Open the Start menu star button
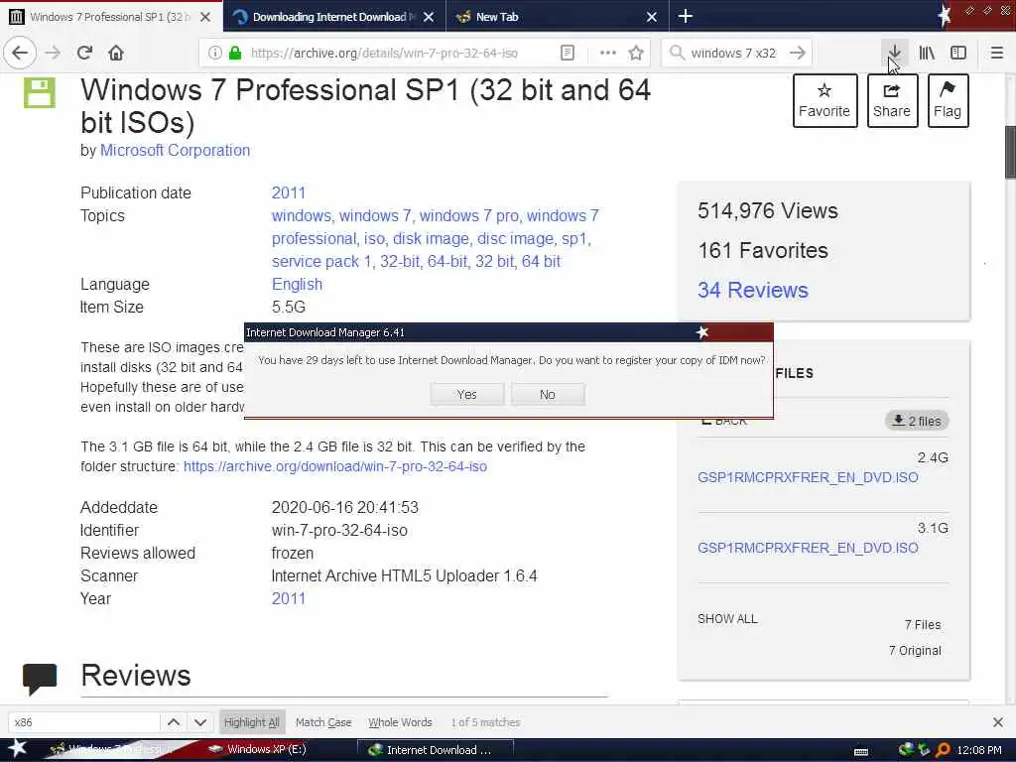 coord(17,749)
